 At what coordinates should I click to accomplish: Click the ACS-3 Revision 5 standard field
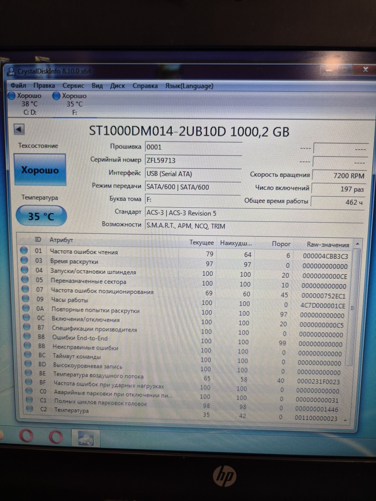point(254,213)
